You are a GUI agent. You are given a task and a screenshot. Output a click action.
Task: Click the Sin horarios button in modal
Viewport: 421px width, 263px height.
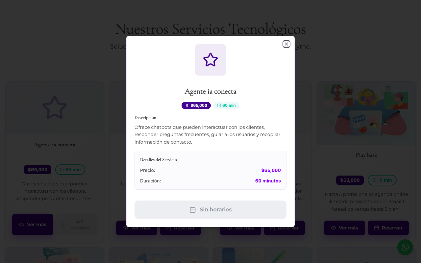tap(210, 210)
